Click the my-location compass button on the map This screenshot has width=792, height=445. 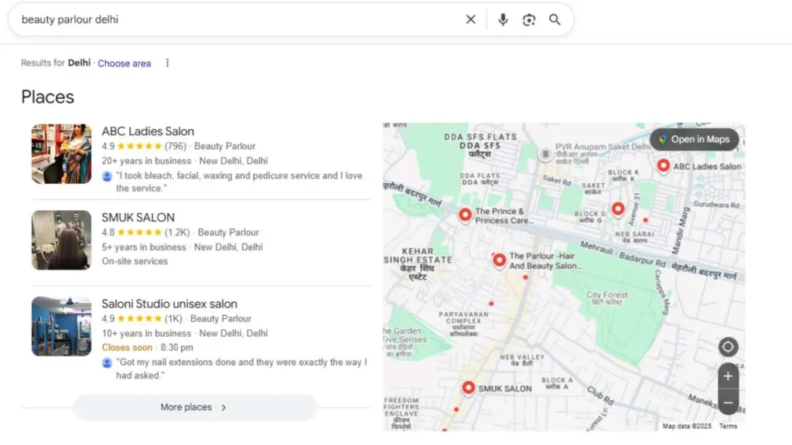[x=728, y=347]
